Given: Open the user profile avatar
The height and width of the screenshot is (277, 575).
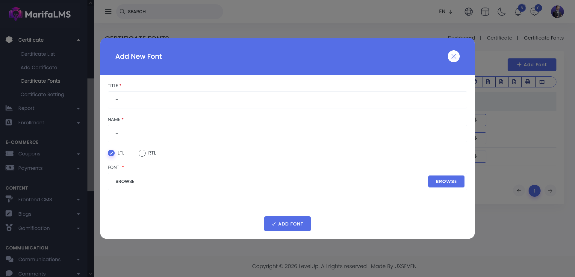Looking at the screenshot, I should 557,12.
